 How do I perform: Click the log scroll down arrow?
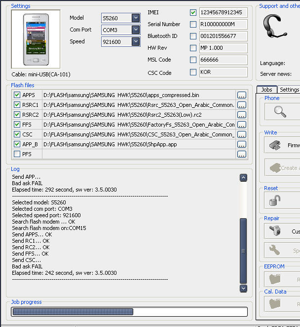[243, 289]
